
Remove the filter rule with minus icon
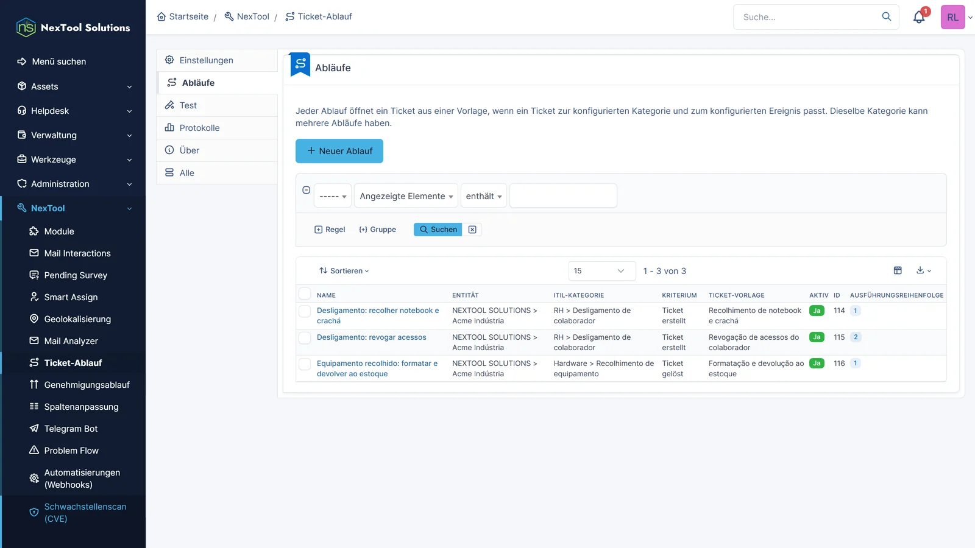[307, 190]
